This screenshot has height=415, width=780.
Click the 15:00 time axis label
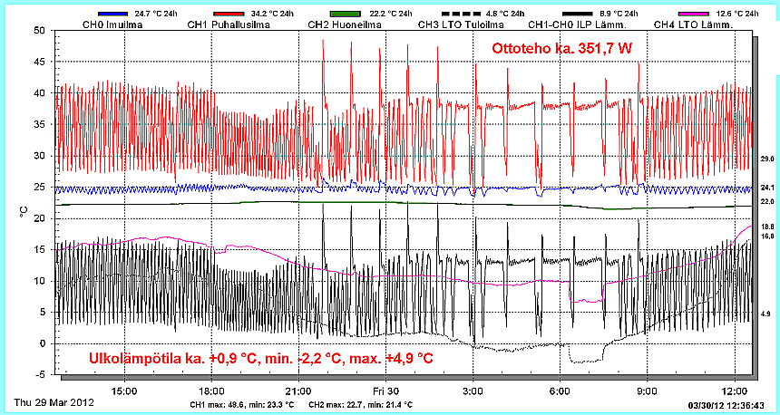(123, 391)
